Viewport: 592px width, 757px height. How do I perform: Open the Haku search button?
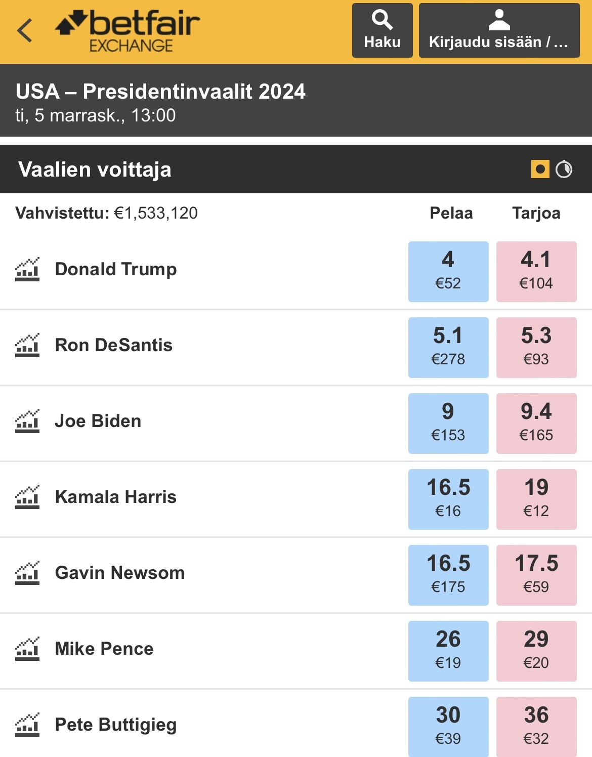[382, 30]
